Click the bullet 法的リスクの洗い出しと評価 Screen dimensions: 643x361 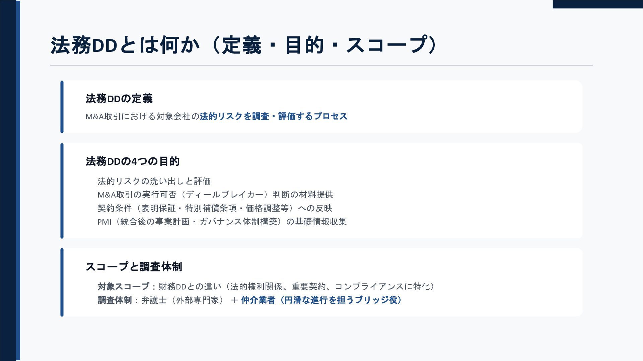tap(154, 181)
